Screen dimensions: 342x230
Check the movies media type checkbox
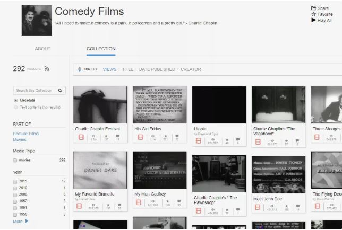pyautogui.click(x=15, y=161)
